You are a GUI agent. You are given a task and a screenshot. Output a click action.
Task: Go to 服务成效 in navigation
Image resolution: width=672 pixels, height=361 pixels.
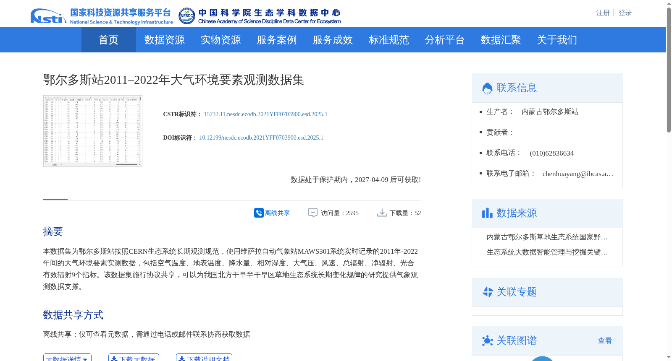pos(333,40)
